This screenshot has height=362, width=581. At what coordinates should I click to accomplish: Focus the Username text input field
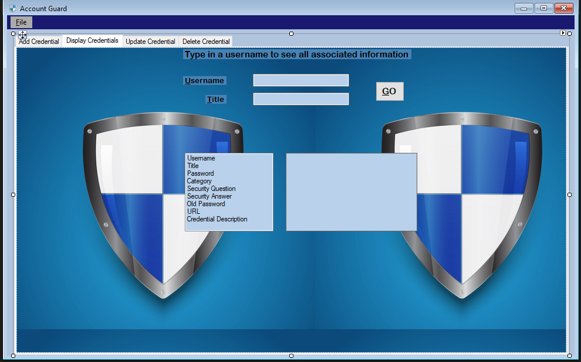point(300,80)
